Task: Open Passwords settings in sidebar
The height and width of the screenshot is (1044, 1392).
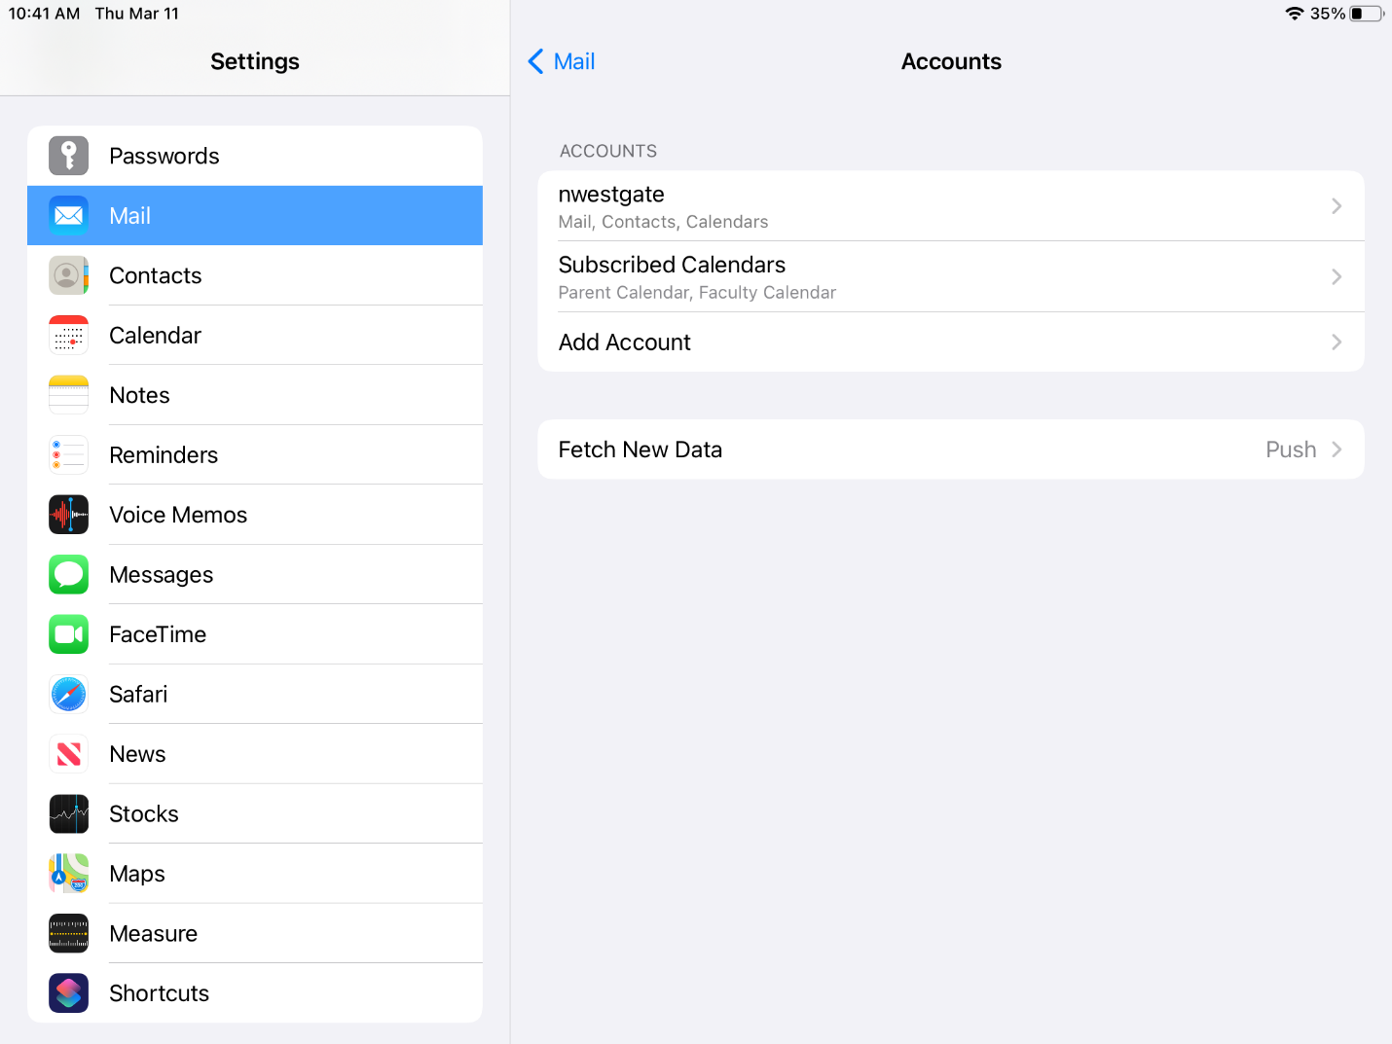Action: tap(255, 156)
